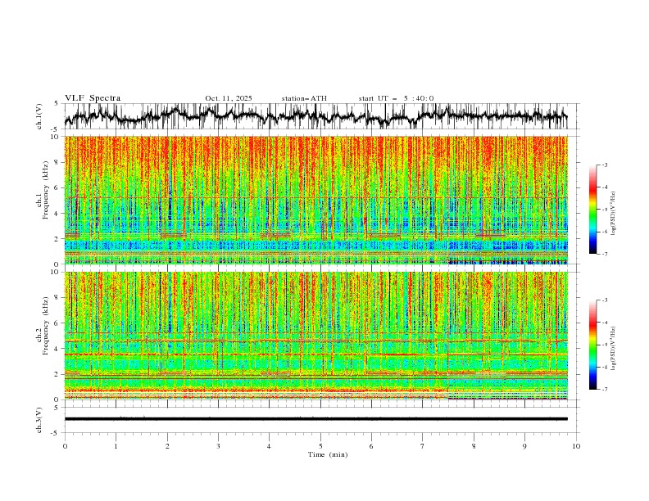The height and width of the screenshot is (501, 649).
Task: Click time axis tick label "8"
Action: tap(474, 446)
